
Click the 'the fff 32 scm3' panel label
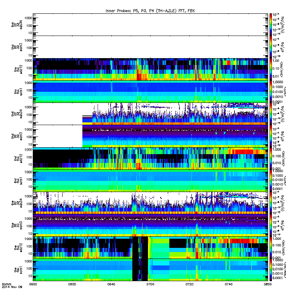(x=17, y=225)
